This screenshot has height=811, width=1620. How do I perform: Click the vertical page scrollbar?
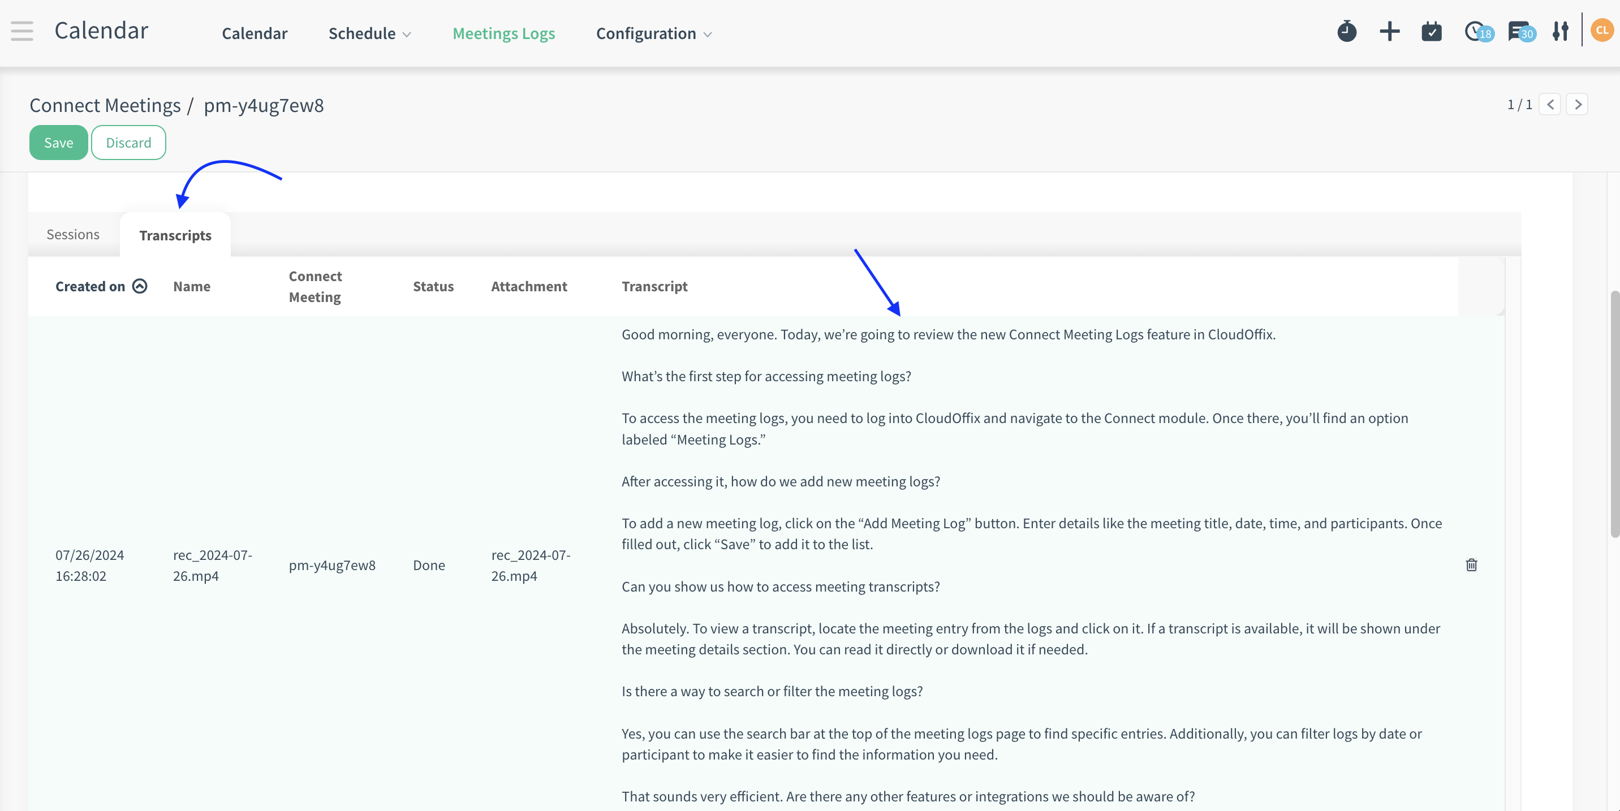tap(1614, 413)
